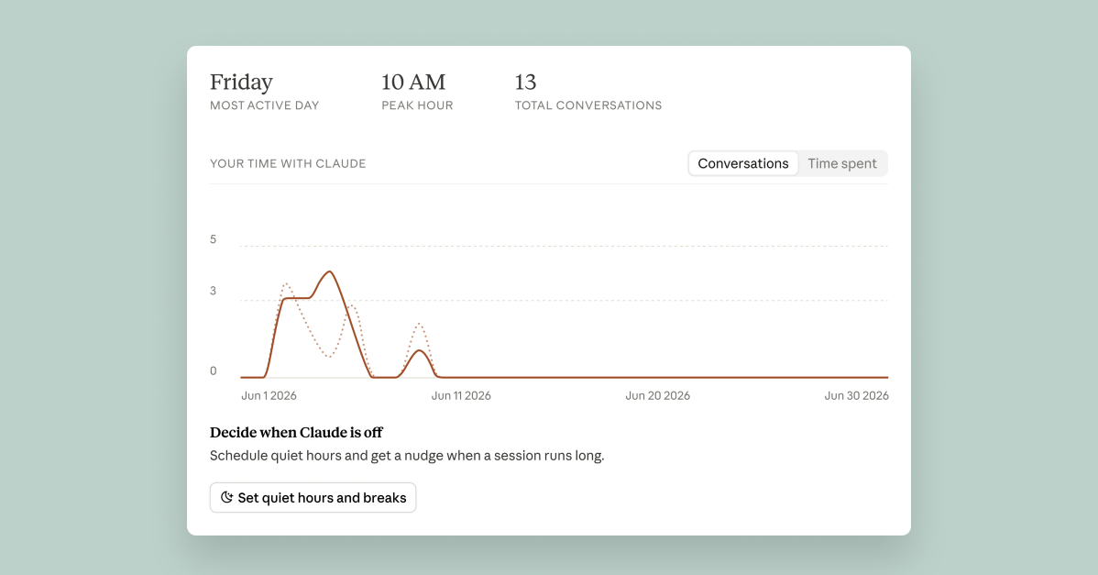Image resolution: width=1098 pixels, height=575 pixels.
Task: Click the Jun 1 2026 axis label
Action: tap(269, 395)
